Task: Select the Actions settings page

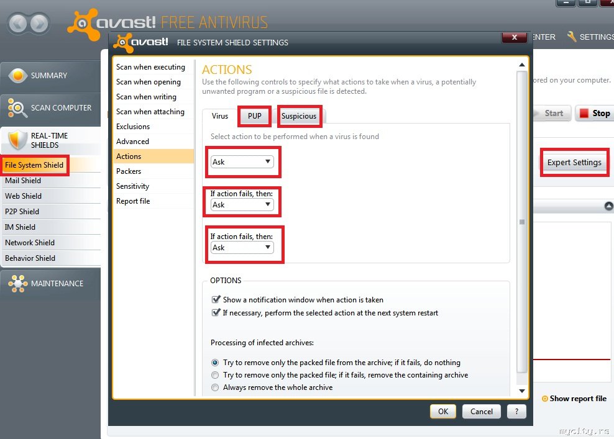Action: [x=153, y=156]
